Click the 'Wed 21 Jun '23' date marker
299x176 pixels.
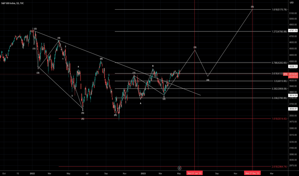tap(194, 173)
